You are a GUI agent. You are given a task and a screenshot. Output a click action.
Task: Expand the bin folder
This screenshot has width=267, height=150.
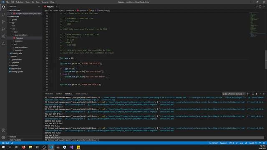11,26
